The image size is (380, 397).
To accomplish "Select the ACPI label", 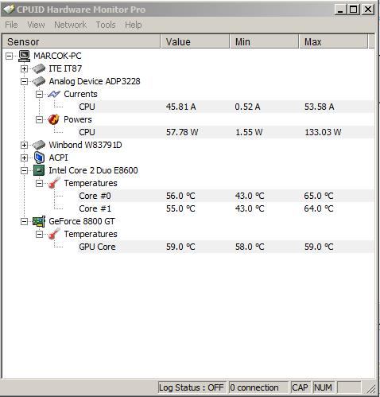I will coord(58,158).
